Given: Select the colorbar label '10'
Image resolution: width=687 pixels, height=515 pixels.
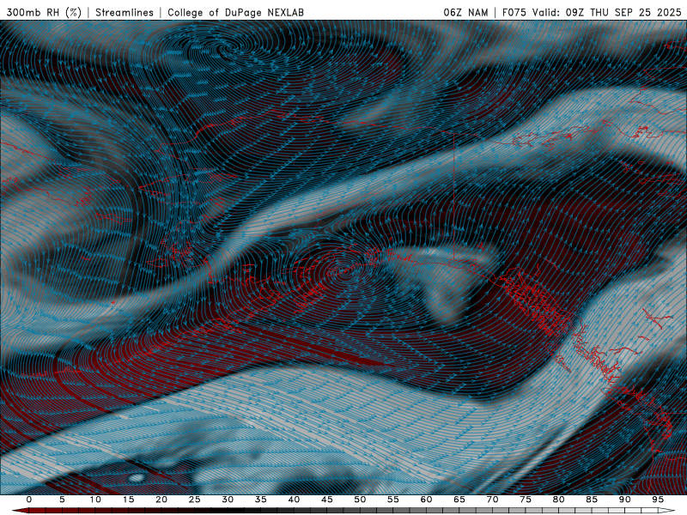Looking at the screenshot, I should coord(95,500).
